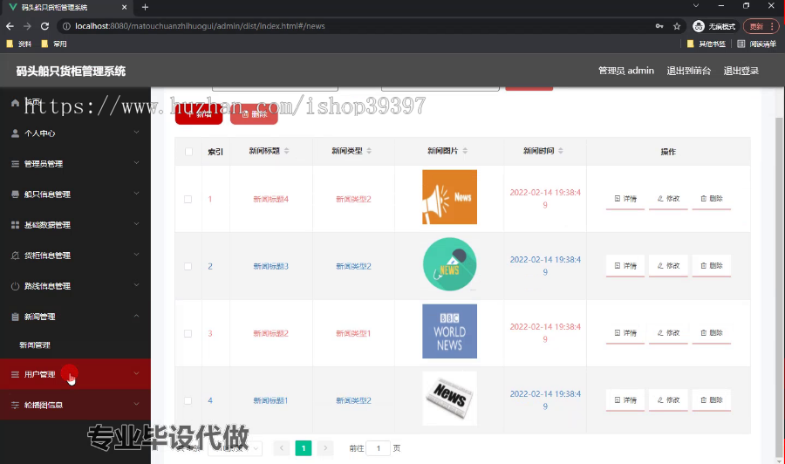
Task: Select 轮播图信息 in the sidebar
Action: click(75, 405)
